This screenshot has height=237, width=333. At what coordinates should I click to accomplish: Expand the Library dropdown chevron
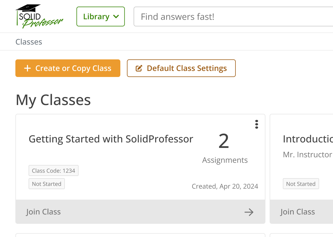[116, 16]
